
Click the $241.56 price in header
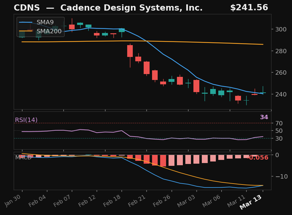[x=249, y=8]
